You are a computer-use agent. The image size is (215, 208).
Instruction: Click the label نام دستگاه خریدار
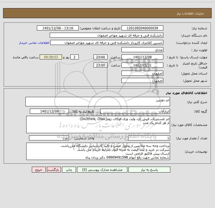coord(194,35)
